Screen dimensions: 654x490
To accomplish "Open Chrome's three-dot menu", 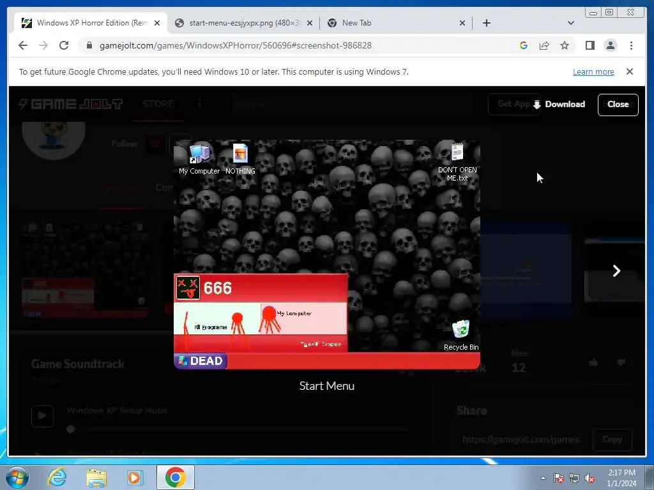I will pos(631,45).
